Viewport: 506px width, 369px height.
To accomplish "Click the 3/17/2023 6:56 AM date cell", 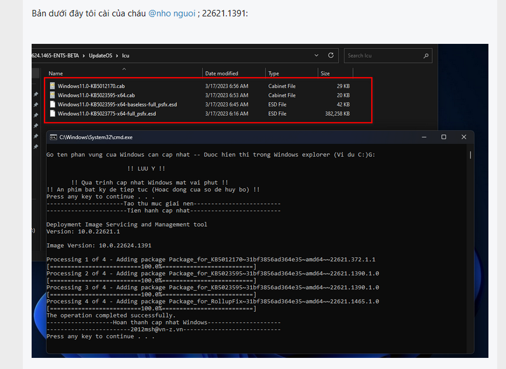I will coord(227,86).
